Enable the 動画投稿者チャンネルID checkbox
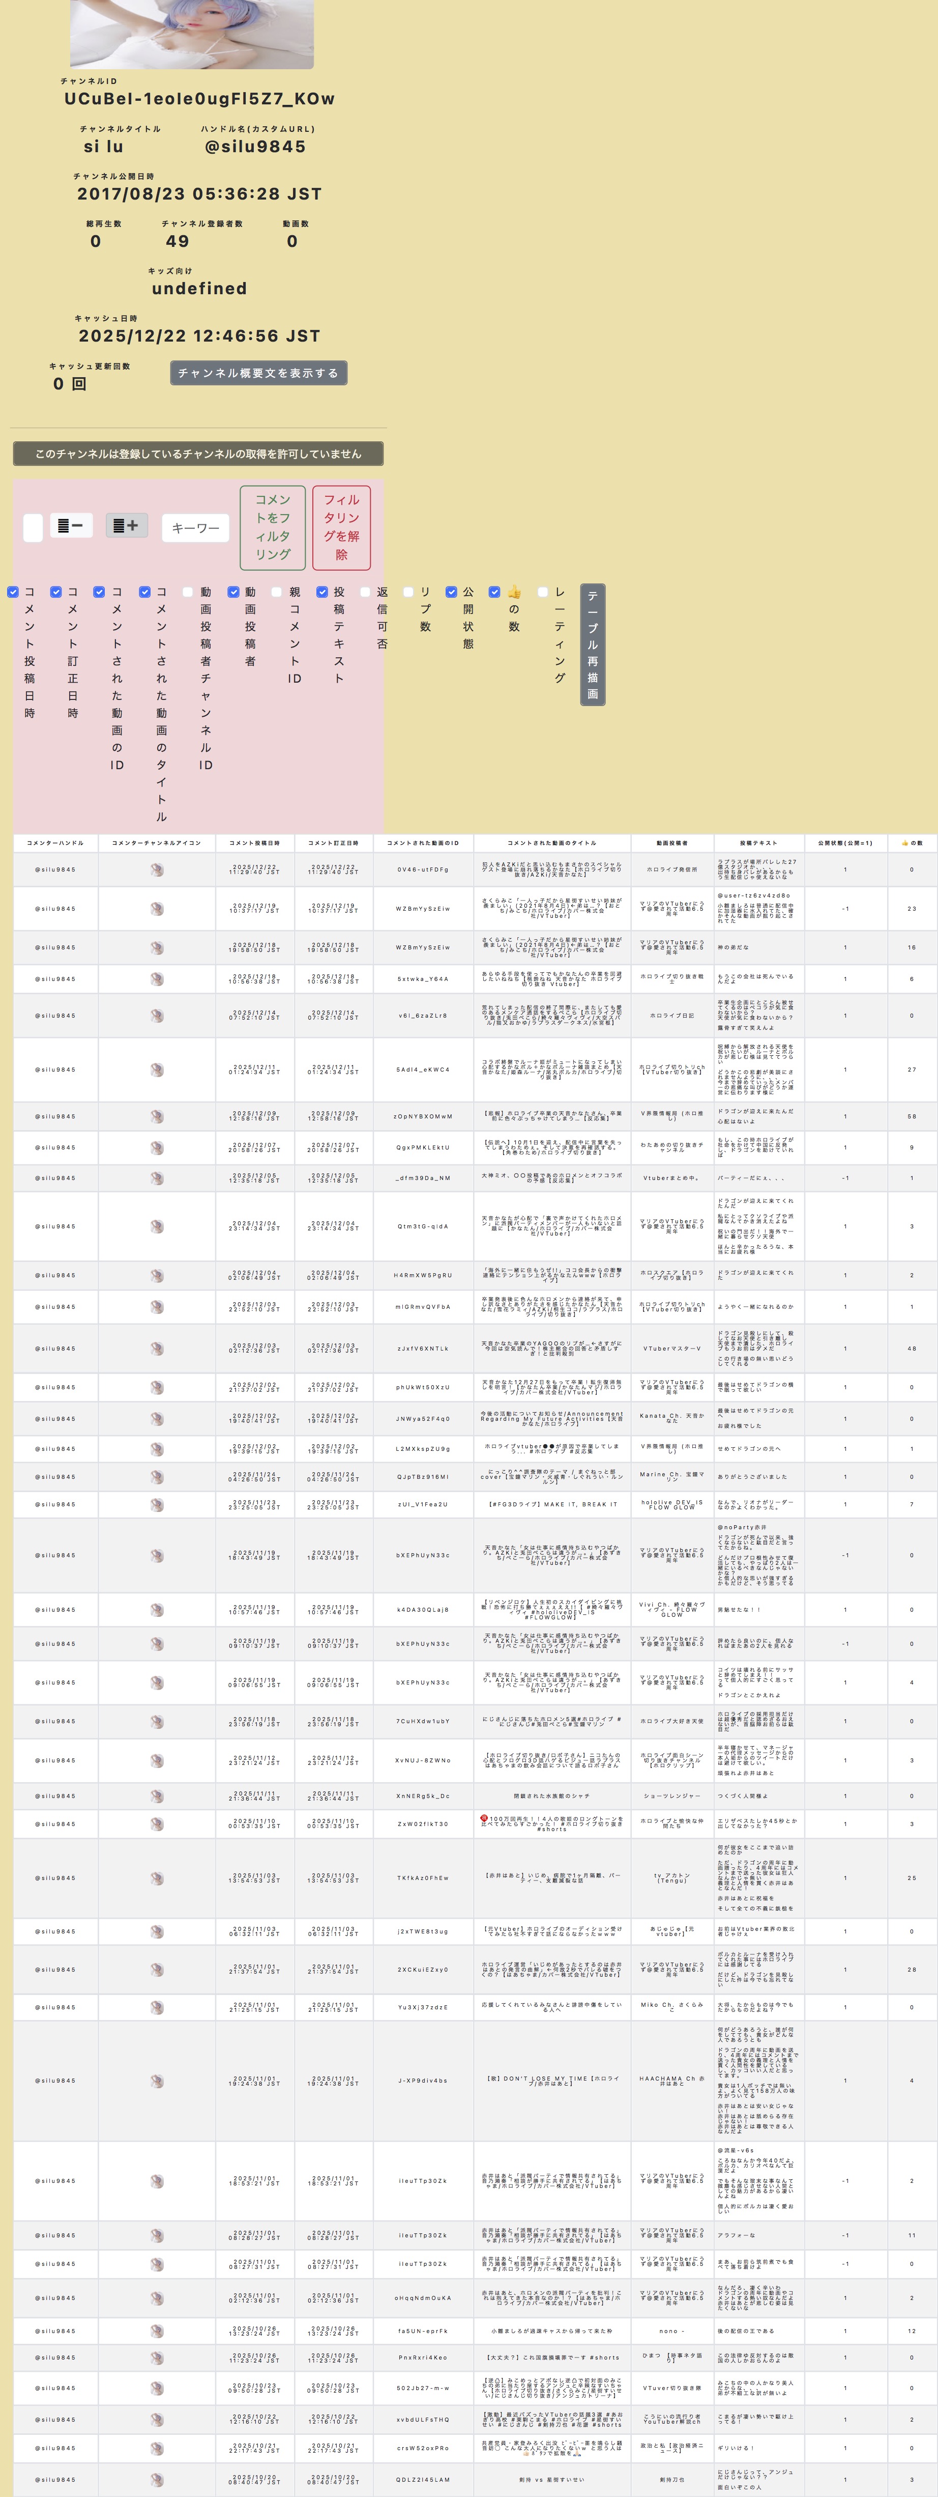Image resolution: width=938 pixels, height=2497 pixels. click(188, 592)
